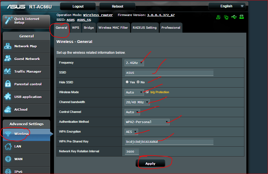268x174 pixels.
Task: Click the 'Network Key Rotation Interval' label
Action: tap(79, 151)
